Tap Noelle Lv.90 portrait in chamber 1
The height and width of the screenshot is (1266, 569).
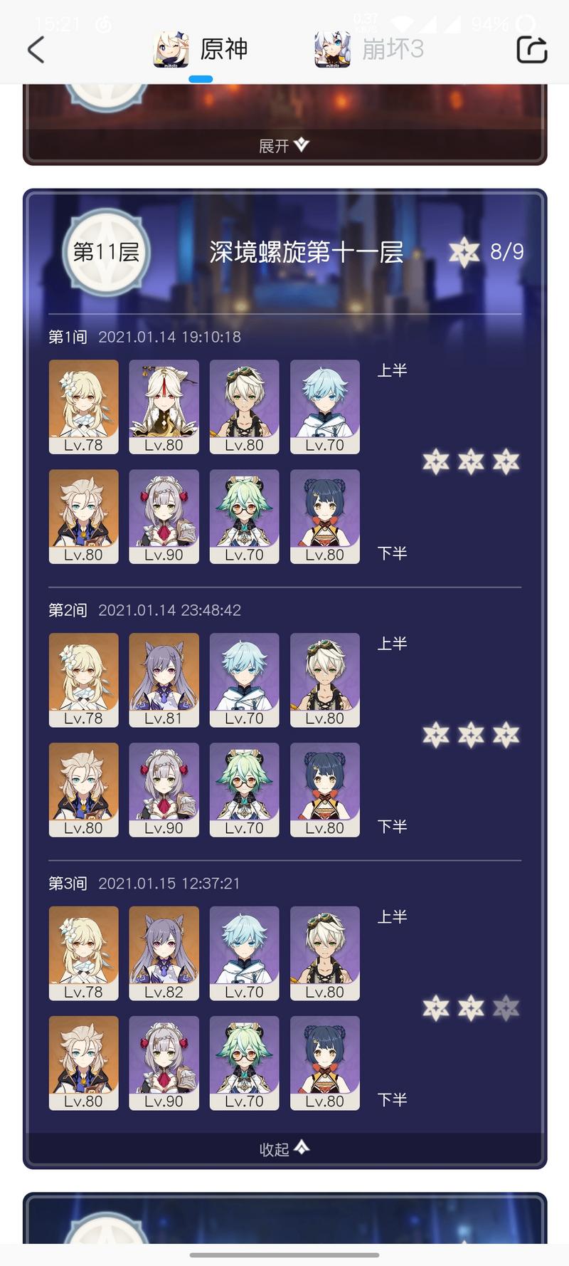tap(164, 516)
